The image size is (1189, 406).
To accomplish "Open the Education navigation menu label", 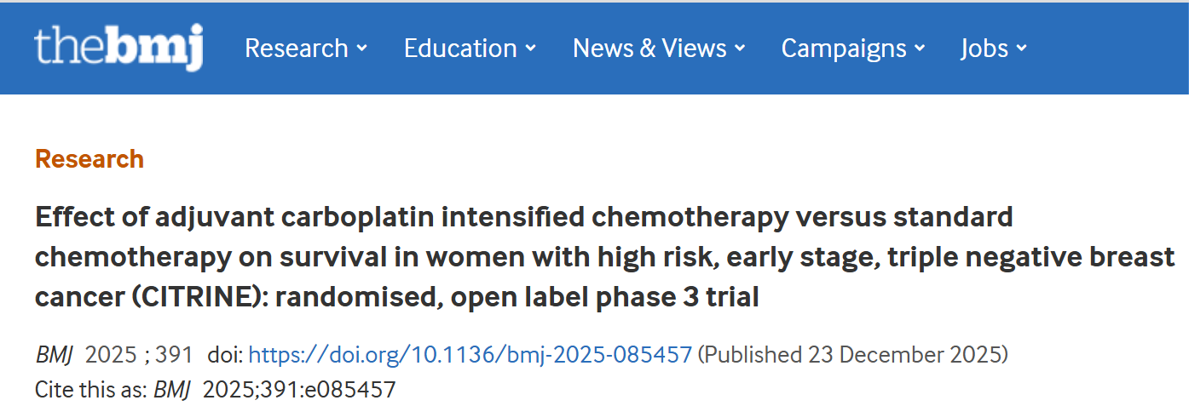I will point(460,49).
